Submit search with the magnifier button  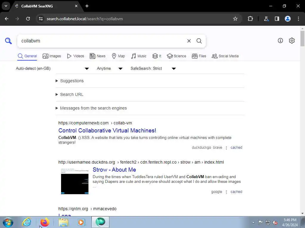coord(199,41)
